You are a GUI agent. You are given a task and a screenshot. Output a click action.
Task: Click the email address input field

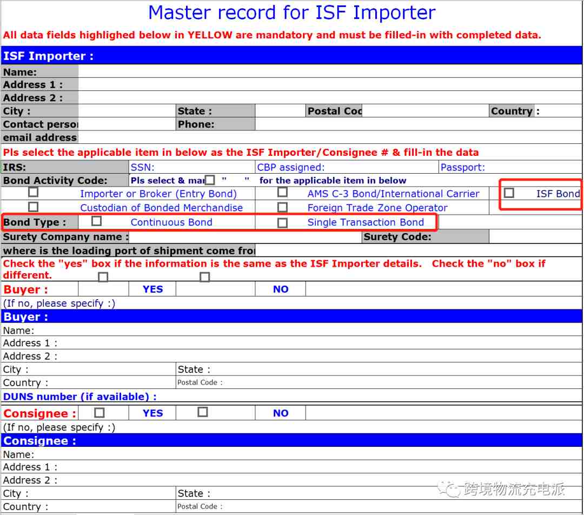[x=330, y=137]
